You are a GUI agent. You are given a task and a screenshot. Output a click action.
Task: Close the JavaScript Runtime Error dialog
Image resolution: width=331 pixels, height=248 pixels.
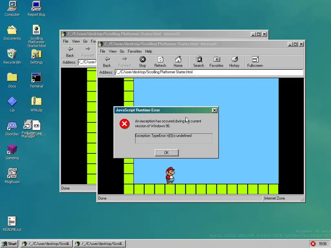tap(214, 110)
